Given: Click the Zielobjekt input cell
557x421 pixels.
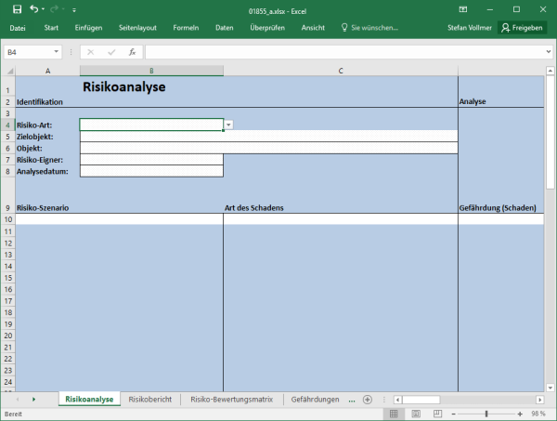Looking at the screenshot, I should tap(269, 137).
